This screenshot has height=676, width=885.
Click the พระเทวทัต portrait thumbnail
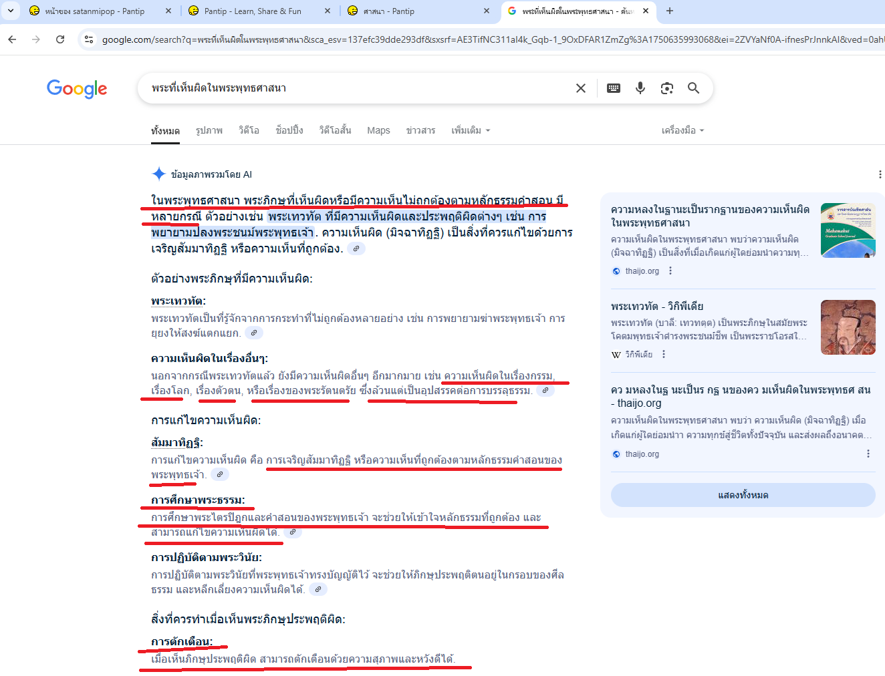[848, 327]
